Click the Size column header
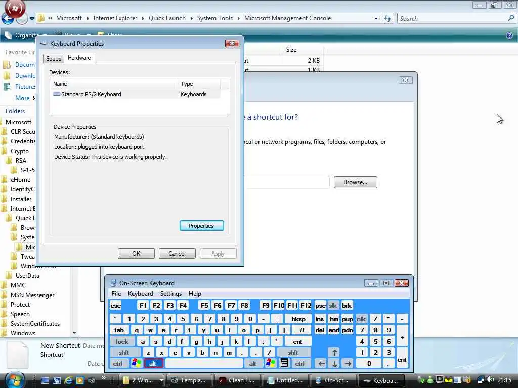518x388 pixels. (x=303, y=50)
